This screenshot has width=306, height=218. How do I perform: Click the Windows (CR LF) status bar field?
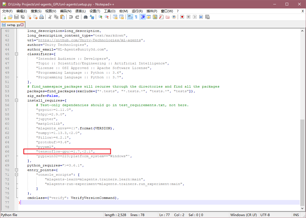(x=243, y=215)
